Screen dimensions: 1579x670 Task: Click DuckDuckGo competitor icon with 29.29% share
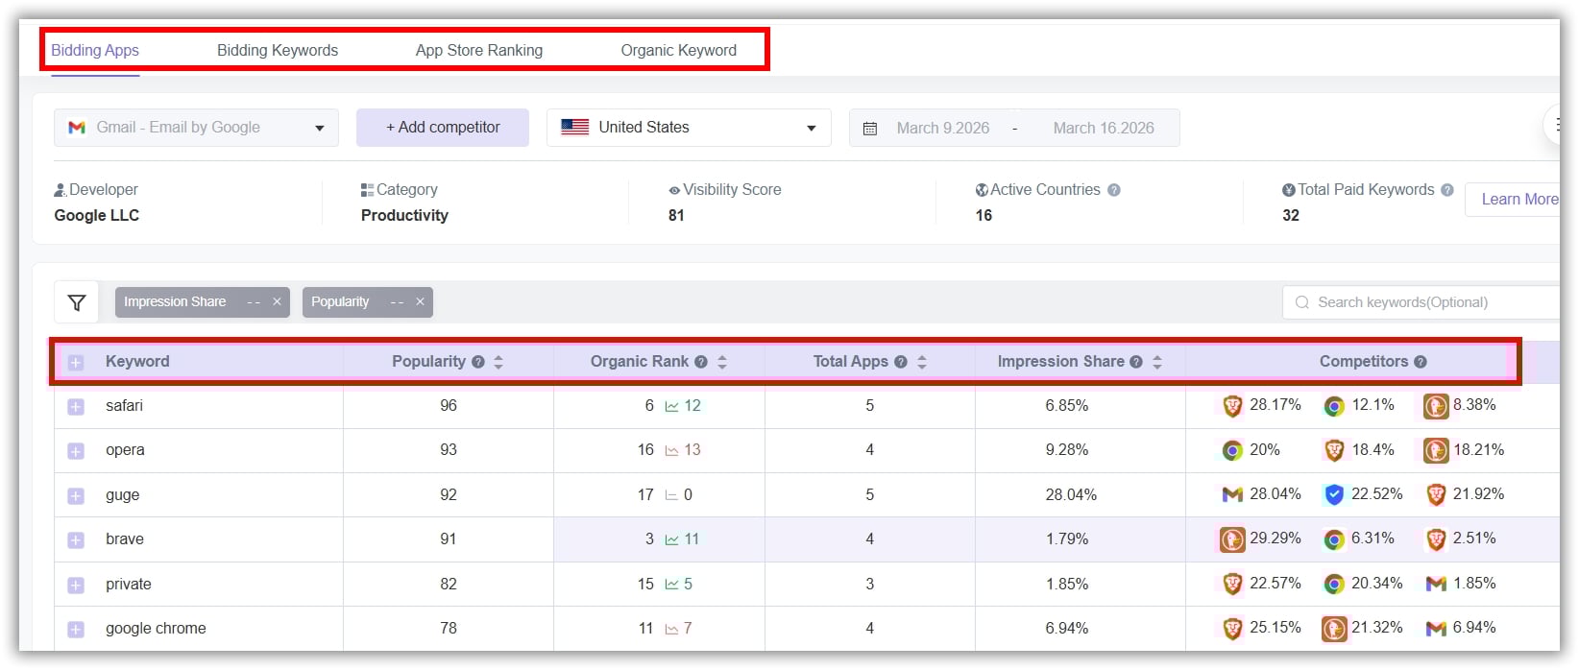pos(1232,539)
